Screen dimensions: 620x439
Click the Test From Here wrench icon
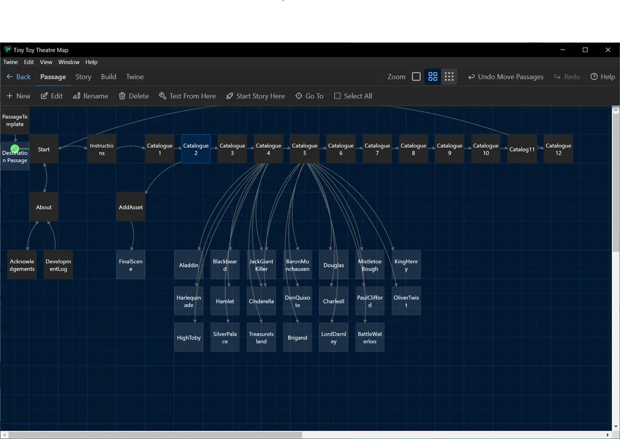pyautogui.click(x=162, y=96)
